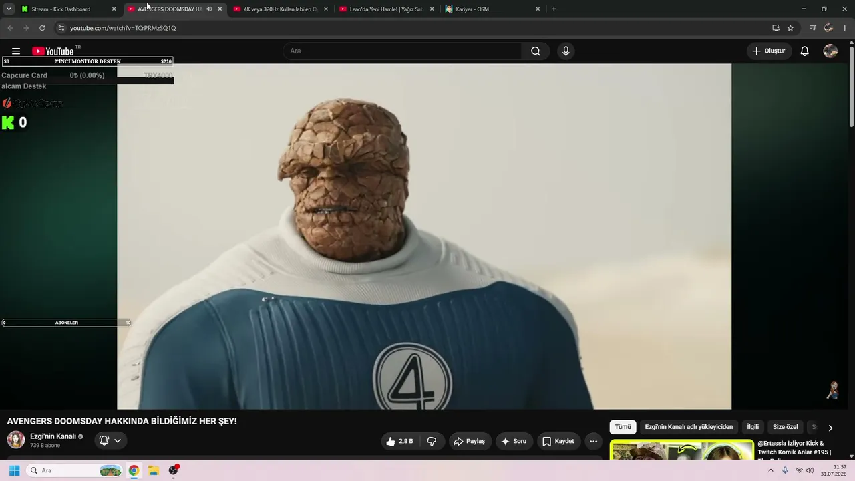Click the microphone tray icon

click(785, 470)
